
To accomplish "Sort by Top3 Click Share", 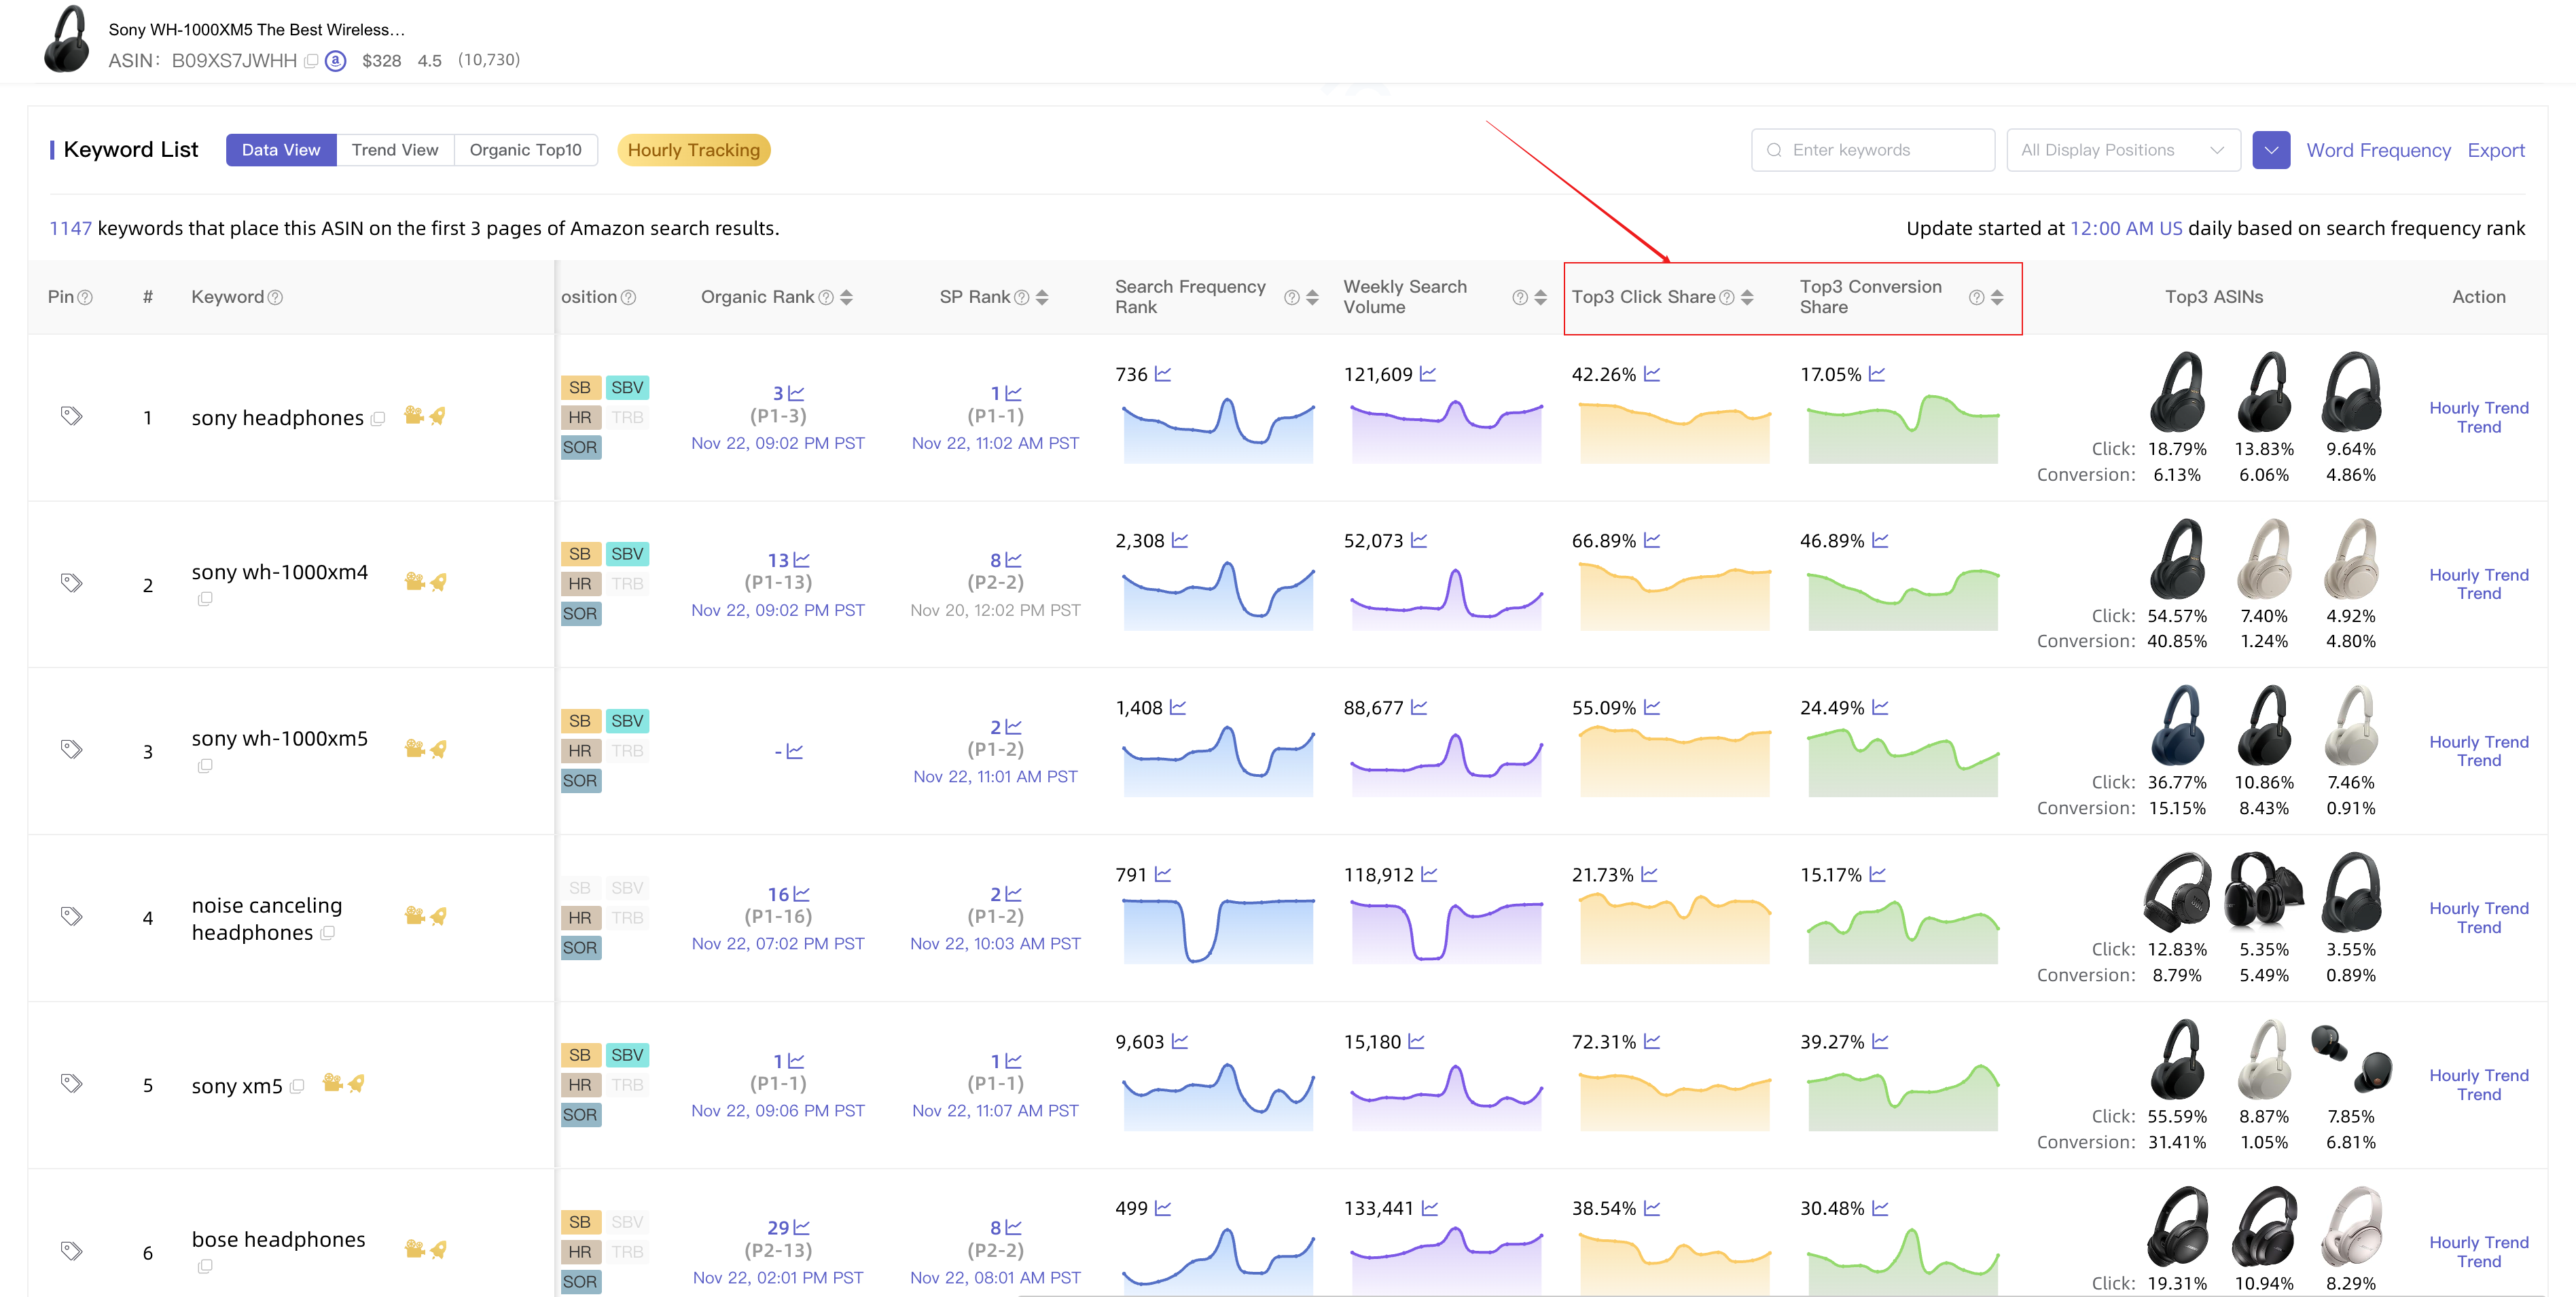I will coord(1747,298).
